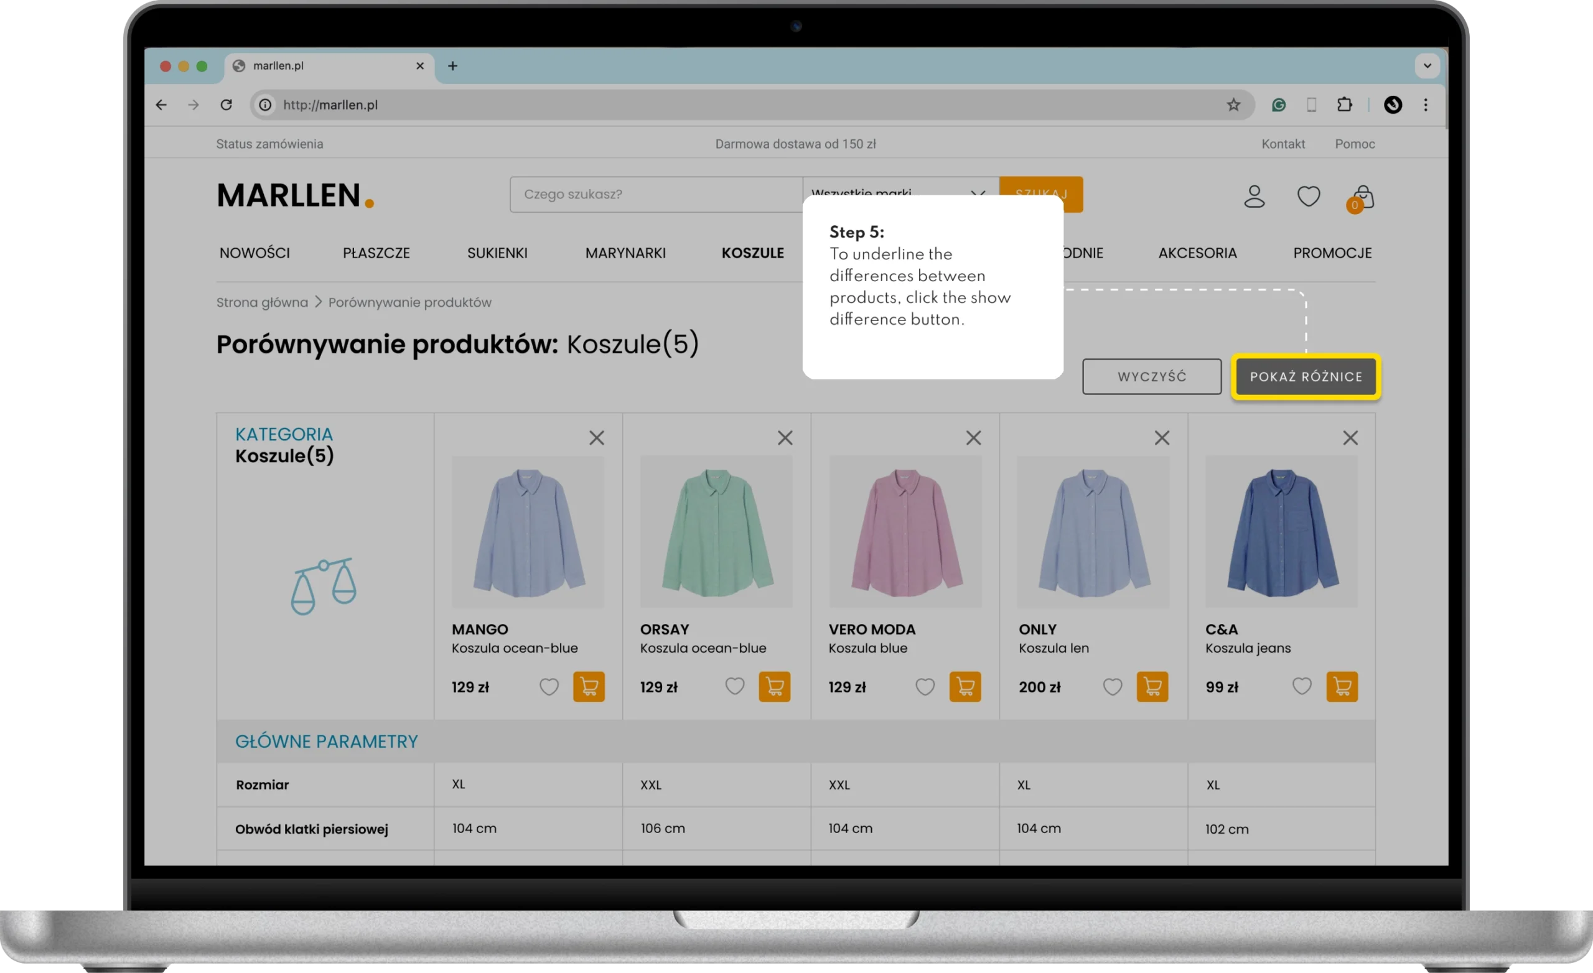This screenshot has height=973, width=1593.
Task: Favorite the ORSAY shirt with heart icon
Action: pyautogui.click(x=734, y=686)
